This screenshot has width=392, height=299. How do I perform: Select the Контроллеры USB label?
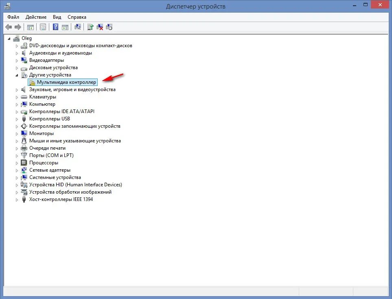point(50,119)
